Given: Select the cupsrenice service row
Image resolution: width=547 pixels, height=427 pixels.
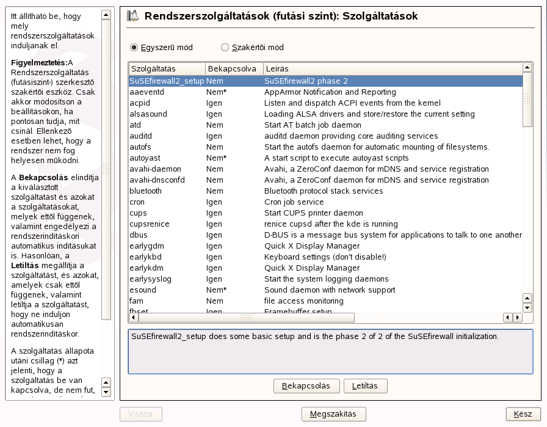Looking at the screenshot, I should pyautogui.click(x=325, y=224).
